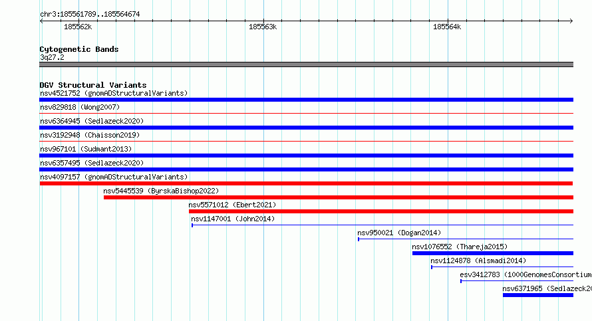
Task: Click the 185563k ruler label
Action: point(263,27)
